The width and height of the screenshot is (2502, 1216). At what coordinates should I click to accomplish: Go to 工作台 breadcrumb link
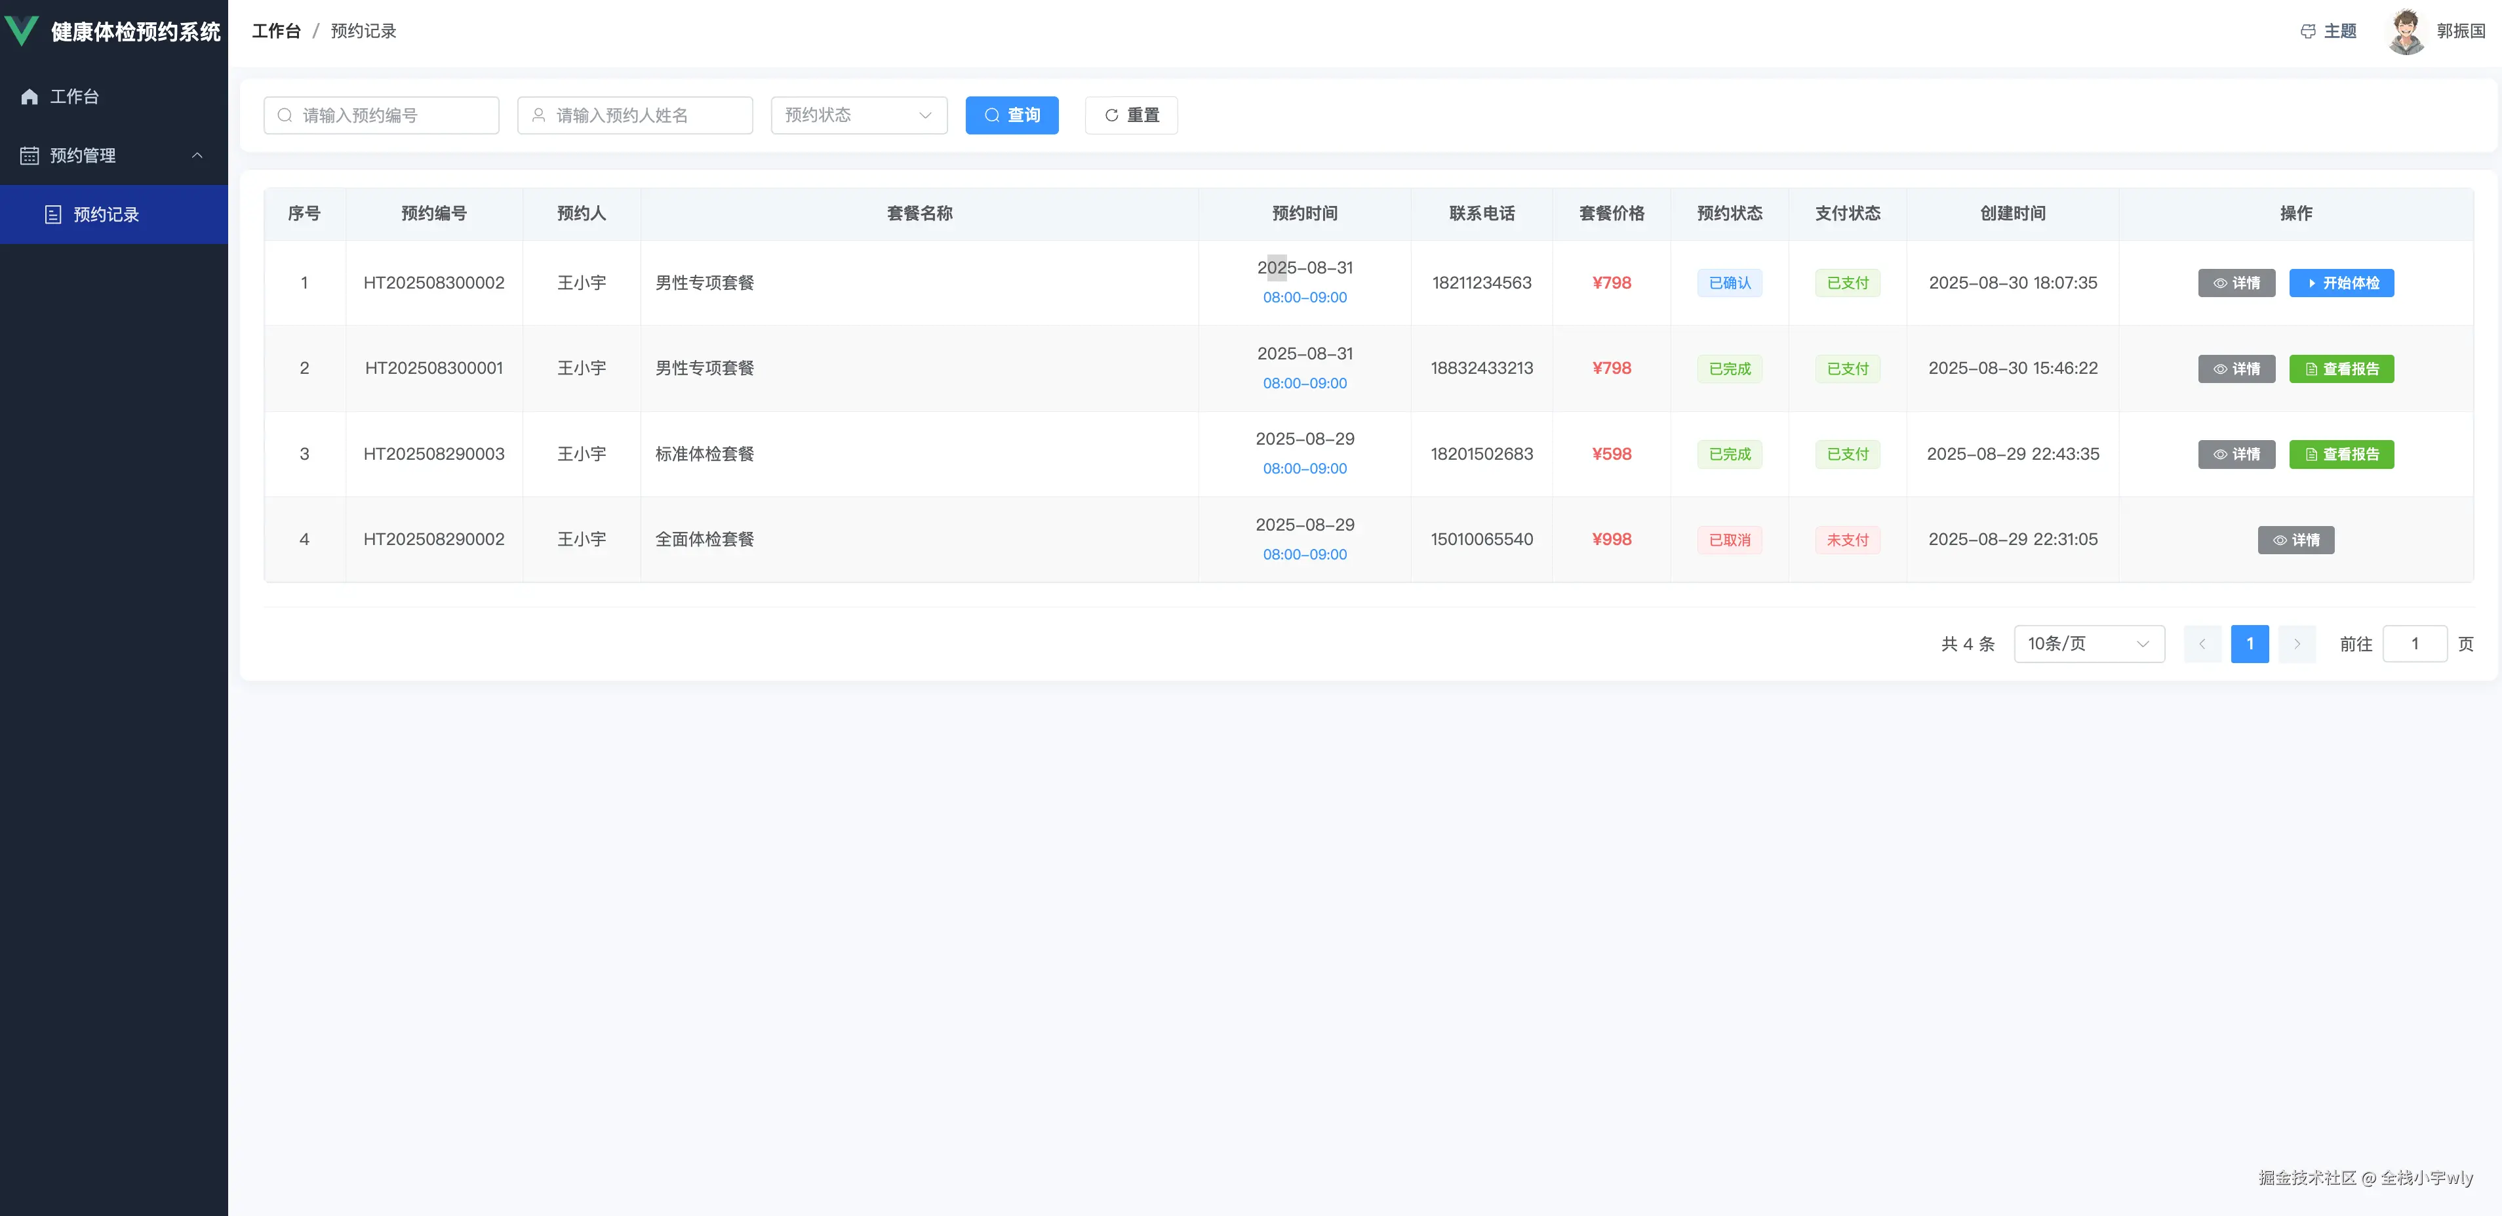(276, 31)
